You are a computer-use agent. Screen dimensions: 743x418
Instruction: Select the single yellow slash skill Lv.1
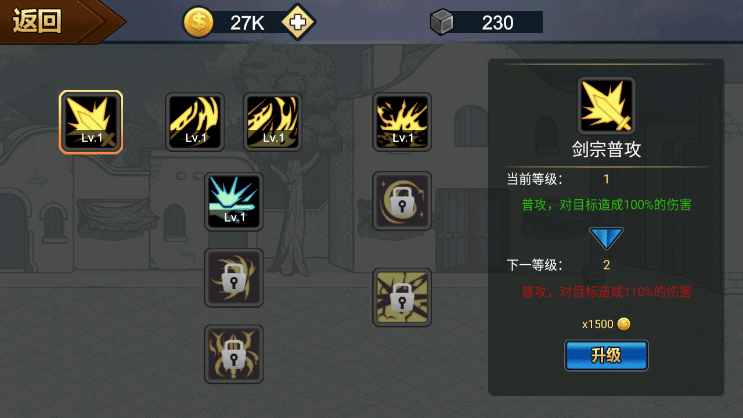(x=194, y=122)
